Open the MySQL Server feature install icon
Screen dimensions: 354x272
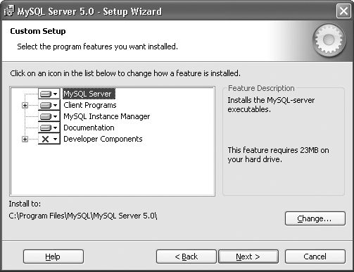pyautogui.click(x=49, y=94)
